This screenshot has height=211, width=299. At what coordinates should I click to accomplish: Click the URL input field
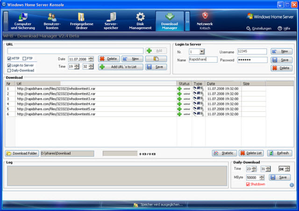75,51
